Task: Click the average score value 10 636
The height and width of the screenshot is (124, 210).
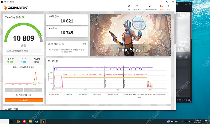Action: click(23, 62)
